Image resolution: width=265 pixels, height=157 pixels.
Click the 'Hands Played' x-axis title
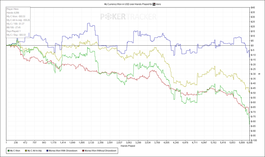[x=128, y=146]
